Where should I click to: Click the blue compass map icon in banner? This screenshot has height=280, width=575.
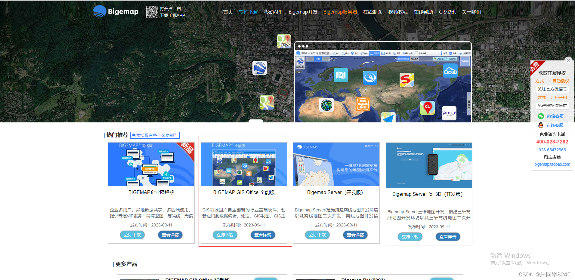(370, 78)
